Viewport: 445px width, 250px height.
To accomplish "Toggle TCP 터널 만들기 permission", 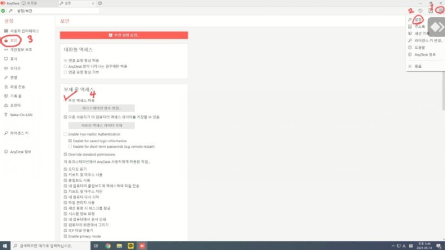I will 65,231.
